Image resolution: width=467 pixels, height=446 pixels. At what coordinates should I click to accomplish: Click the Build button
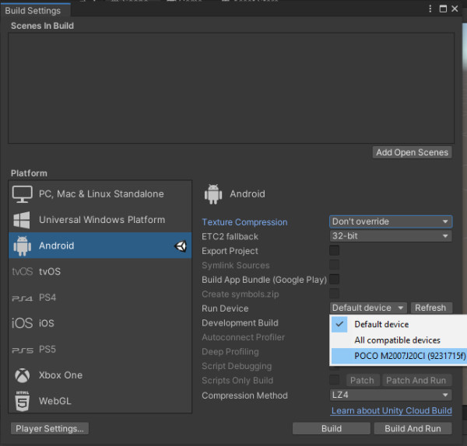332,428
